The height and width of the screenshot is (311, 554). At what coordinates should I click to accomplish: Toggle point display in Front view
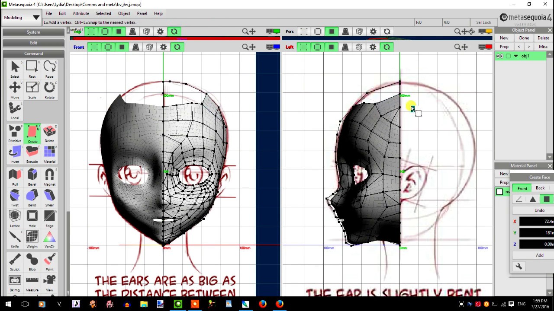(x=94, y=47)
